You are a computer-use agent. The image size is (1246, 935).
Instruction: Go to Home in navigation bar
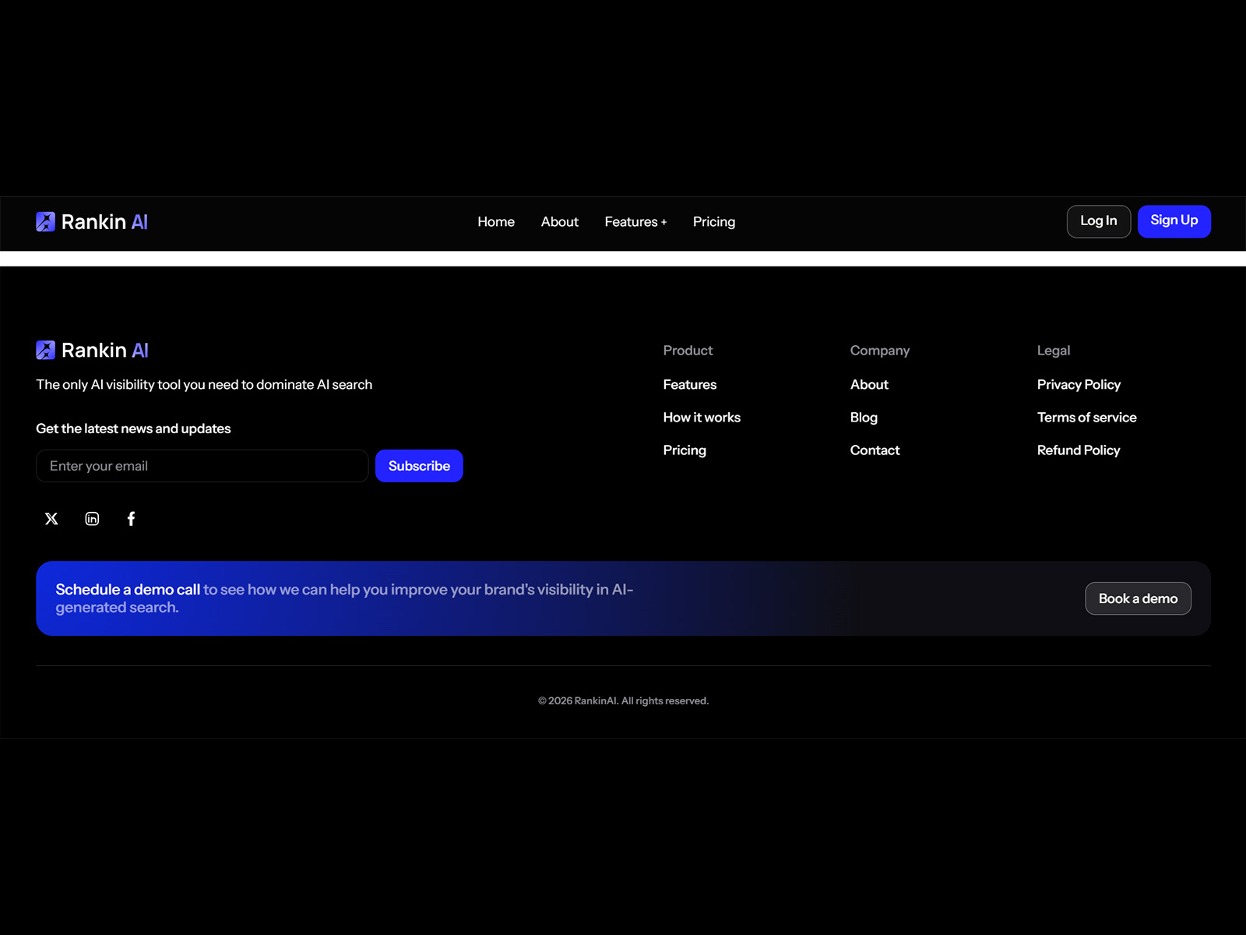click(x=496, y=222)
